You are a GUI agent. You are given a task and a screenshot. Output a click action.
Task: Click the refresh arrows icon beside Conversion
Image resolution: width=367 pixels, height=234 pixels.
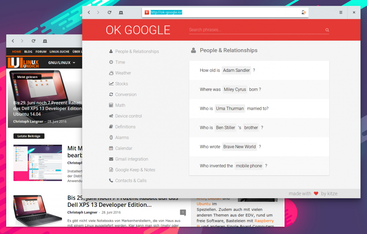coord(111,94)
